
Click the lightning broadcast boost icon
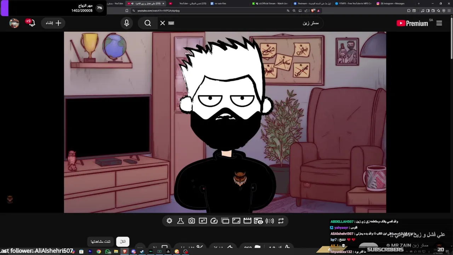point(270,221)
